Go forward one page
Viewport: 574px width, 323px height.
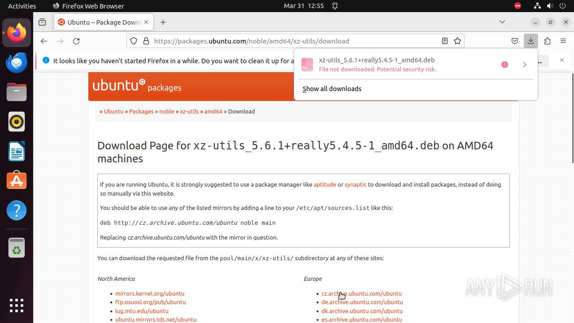coord(60,41)
